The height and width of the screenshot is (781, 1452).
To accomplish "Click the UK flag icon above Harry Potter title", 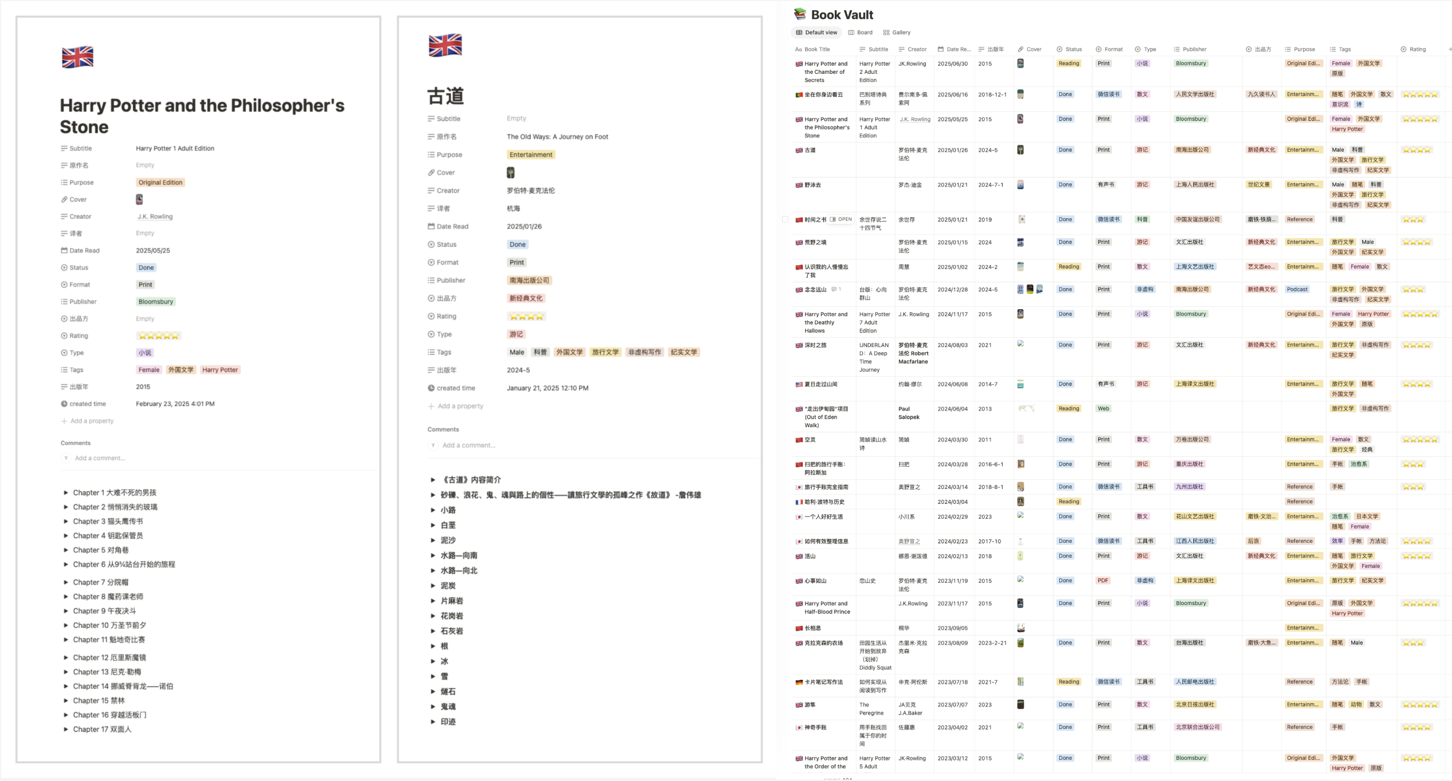I will 77,57.
